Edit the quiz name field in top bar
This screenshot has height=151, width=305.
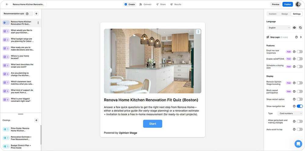(x=29, y=4)
